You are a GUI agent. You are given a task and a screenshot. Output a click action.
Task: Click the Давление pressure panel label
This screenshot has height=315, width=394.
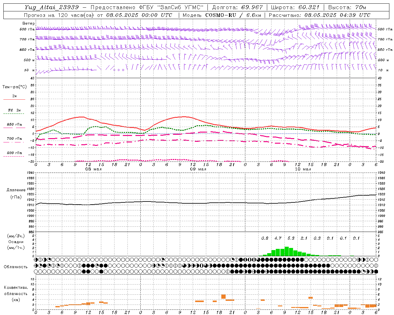tap(16, 190)
